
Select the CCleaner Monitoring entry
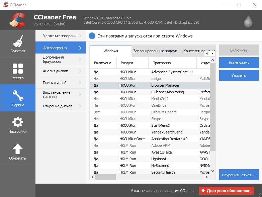[x=150, y=92]
